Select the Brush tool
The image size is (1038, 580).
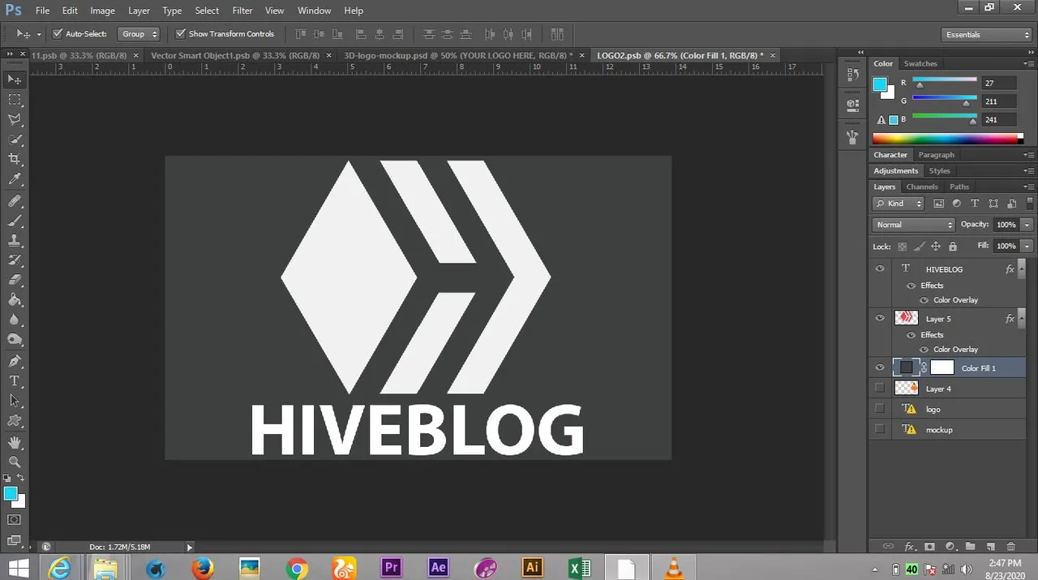pos(15,221)
